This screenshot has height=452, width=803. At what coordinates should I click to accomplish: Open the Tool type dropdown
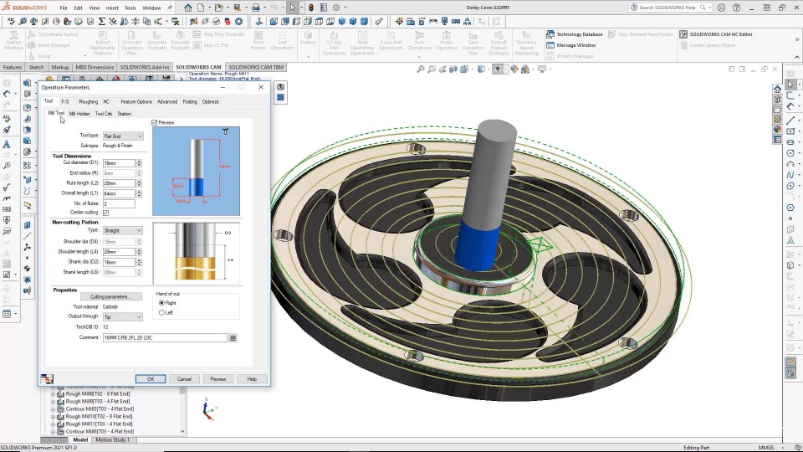pyautogui.click(x=122, y=136)
